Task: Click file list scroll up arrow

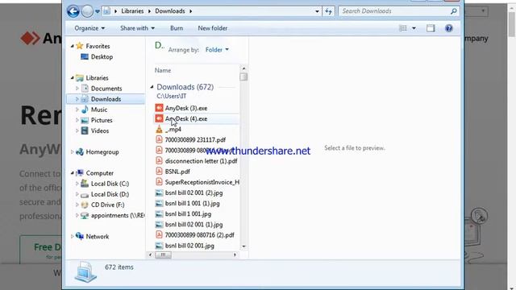Action: pyautogui.click(x=243, y=68)
